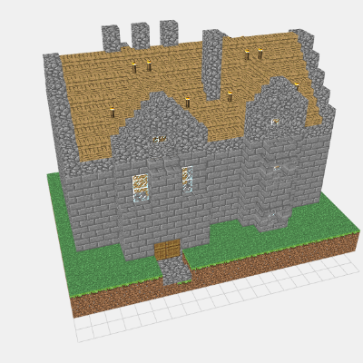Viewport: 363px width, 363px height.
Task: Click the small window in right gable
Action: pyautogui.click(x=275, y=122)
